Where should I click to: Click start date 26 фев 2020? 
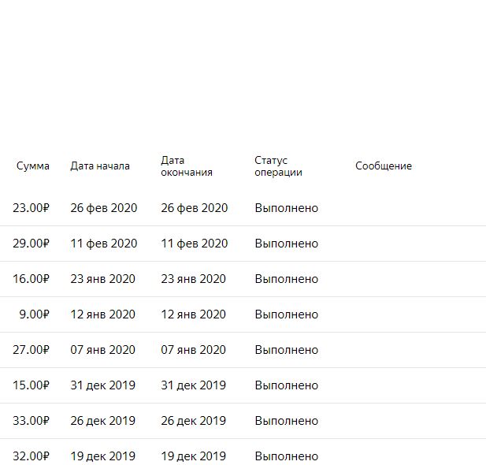(103, 208)
